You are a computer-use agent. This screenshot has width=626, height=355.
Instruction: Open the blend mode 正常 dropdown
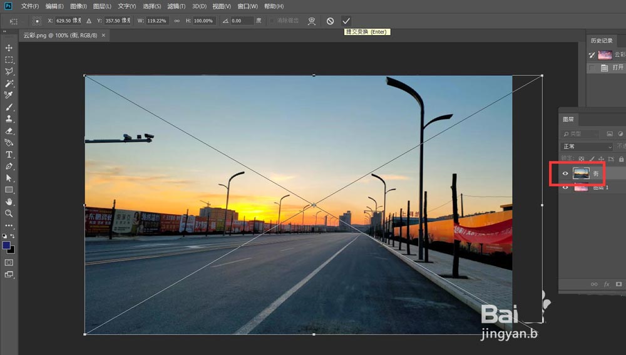click(586, 147)
